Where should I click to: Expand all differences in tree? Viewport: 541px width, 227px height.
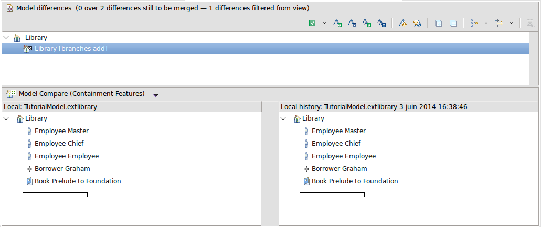439,24
